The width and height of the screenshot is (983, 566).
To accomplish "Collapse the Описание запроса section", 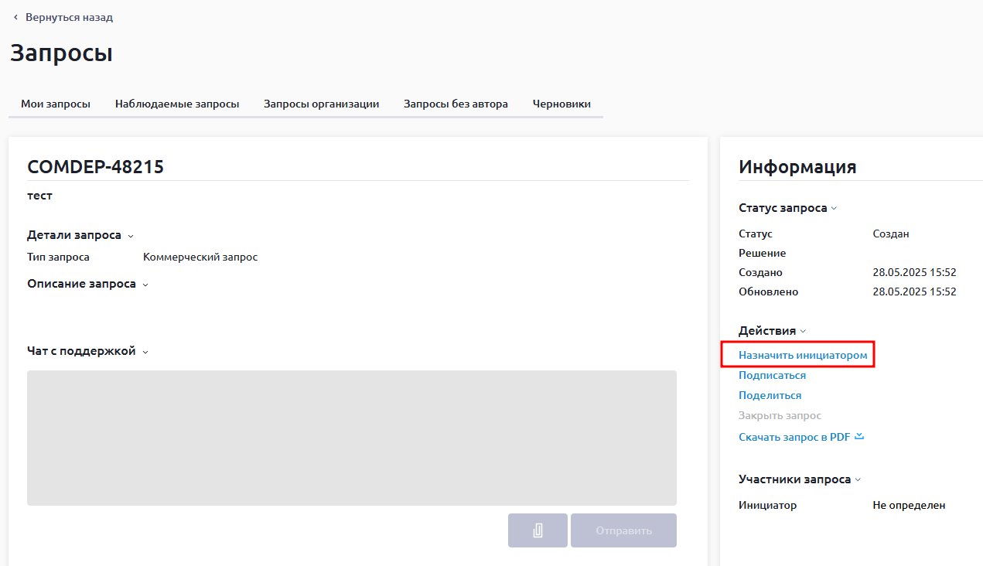I will 145,285.
